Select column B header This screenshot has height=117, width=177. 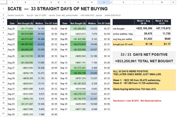point(25,2)
